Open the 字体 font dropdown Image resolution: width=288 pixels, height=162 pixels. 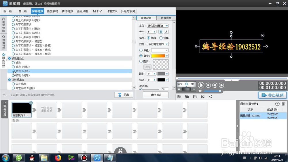166,26
